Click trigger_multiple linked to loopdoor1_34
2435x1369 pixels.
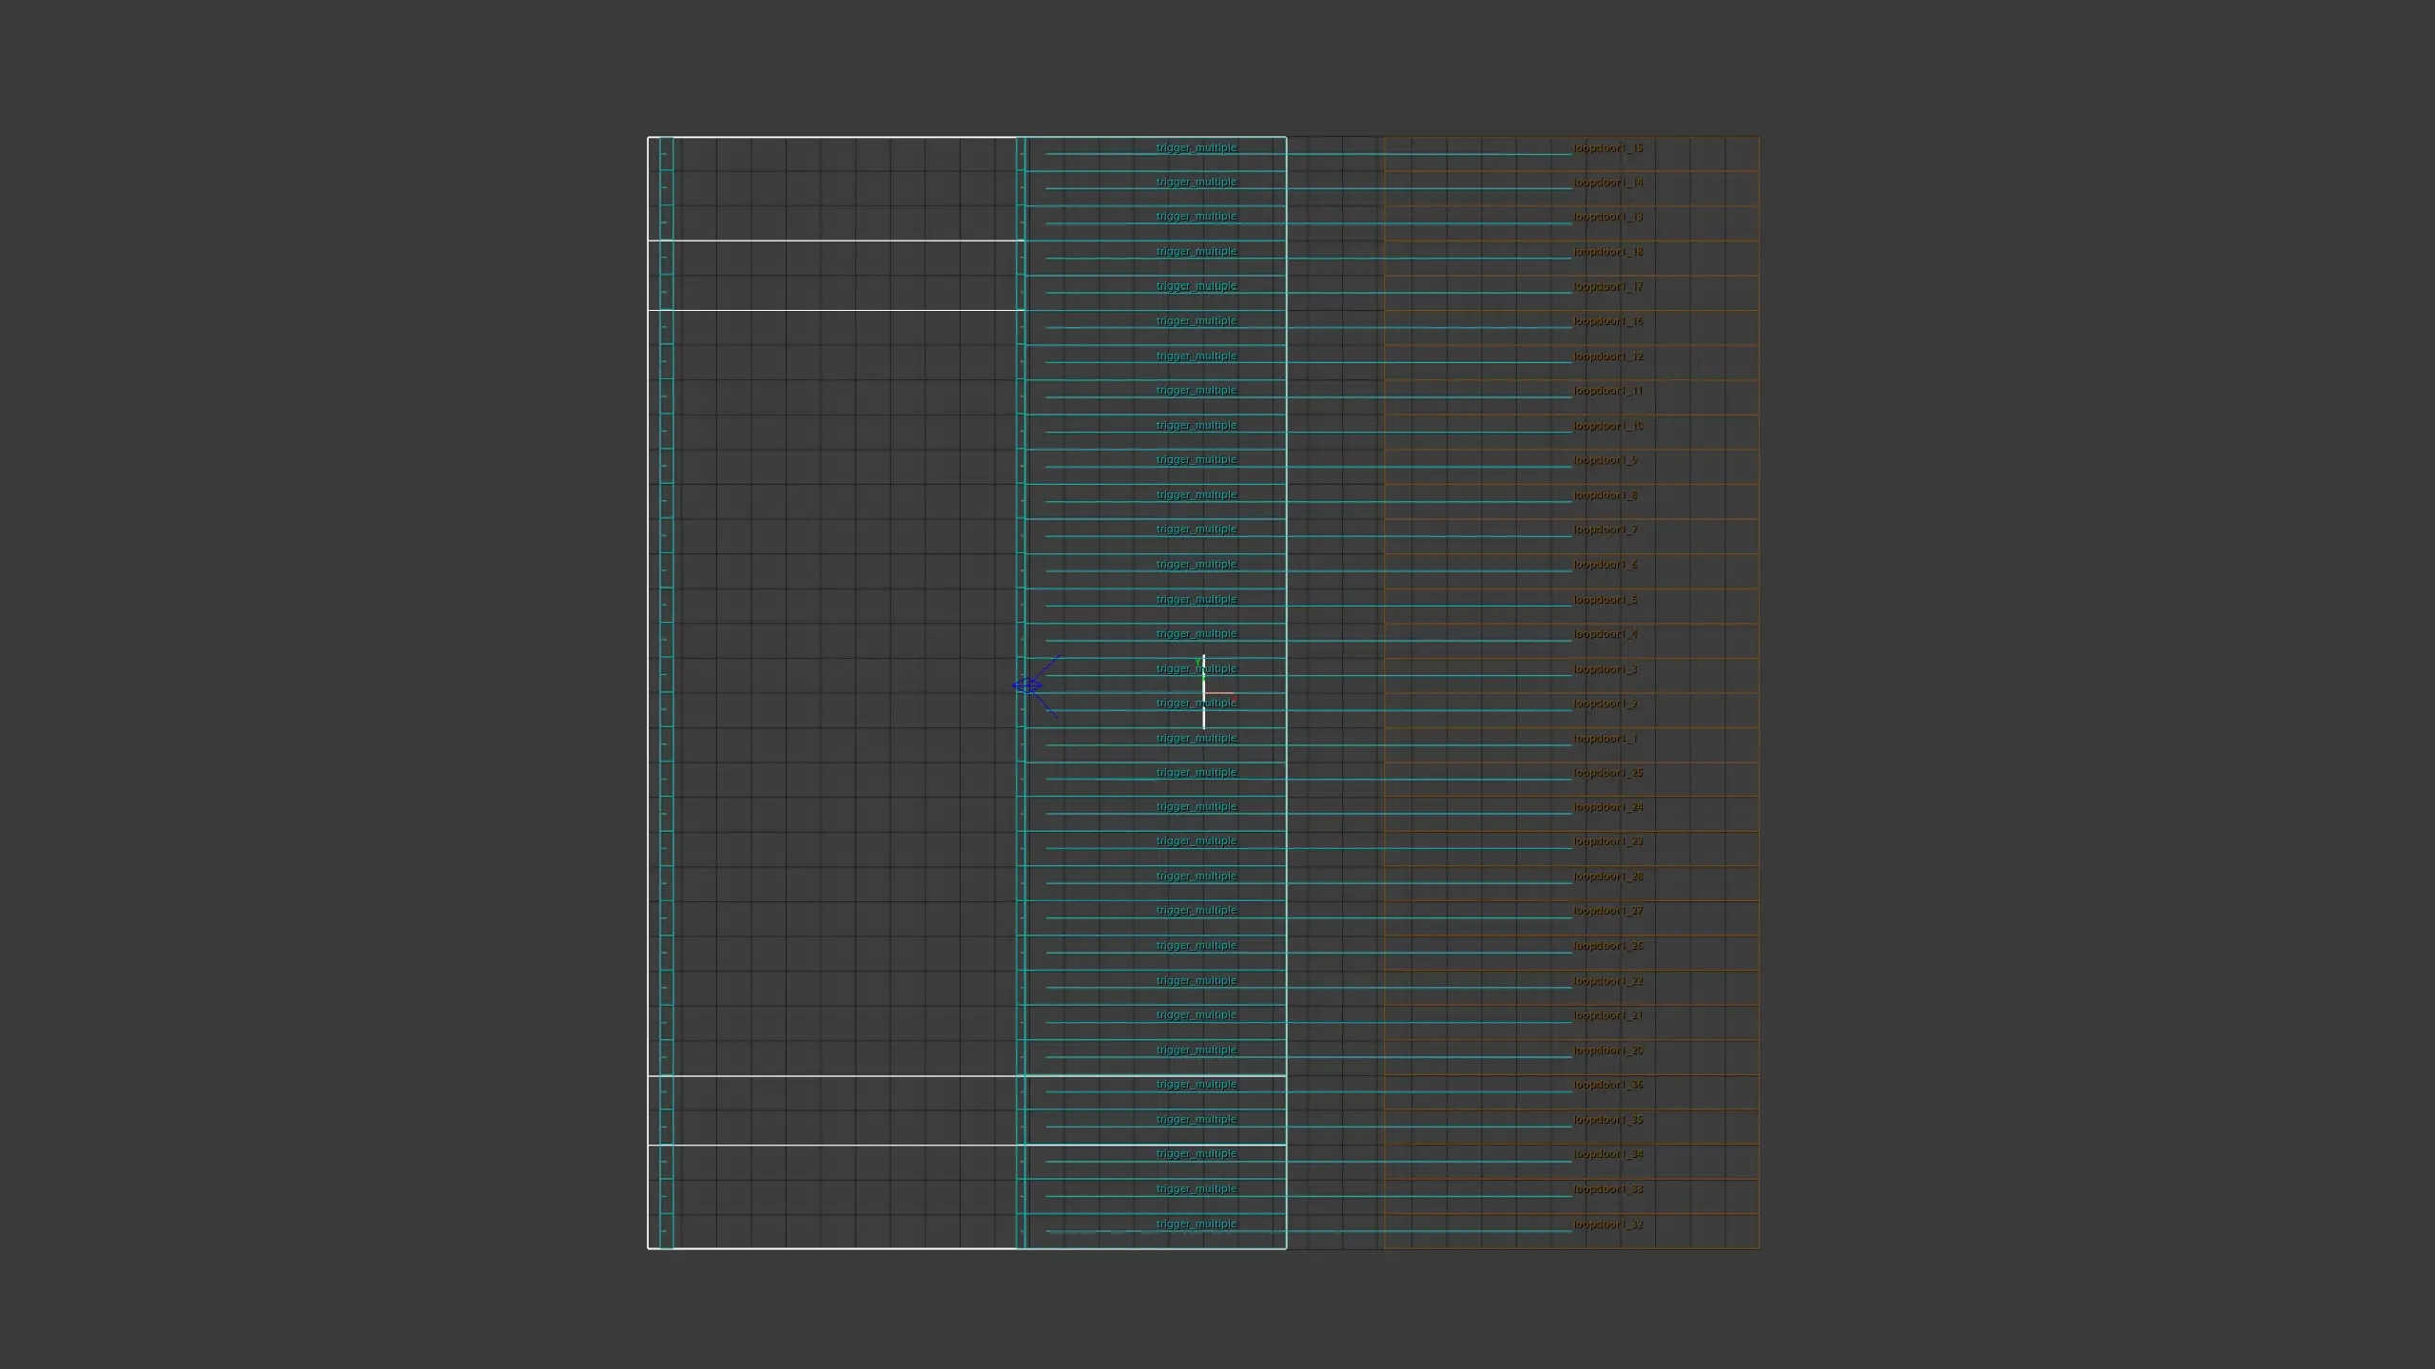coord(1196,1154)
